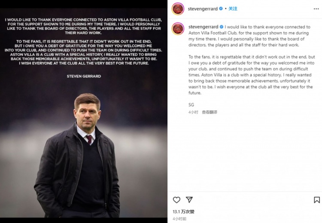Share the post via paper plane icon
The width and height of the screenshot is (322, 223).
click(189, 199)
